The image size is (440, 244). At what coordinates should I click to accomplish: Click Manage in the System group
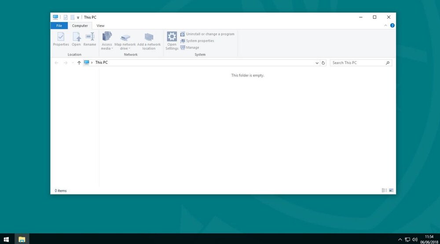(190, 47)
